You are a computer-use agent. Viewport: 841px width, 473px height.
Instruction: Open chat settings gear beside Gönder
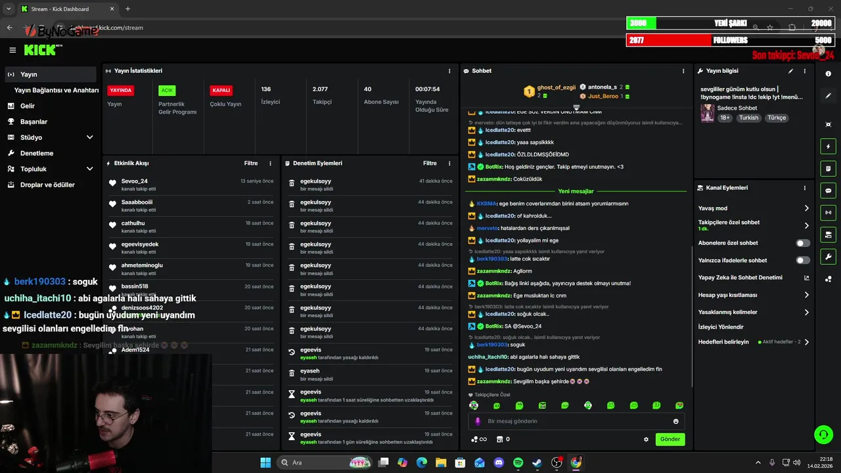646,439
